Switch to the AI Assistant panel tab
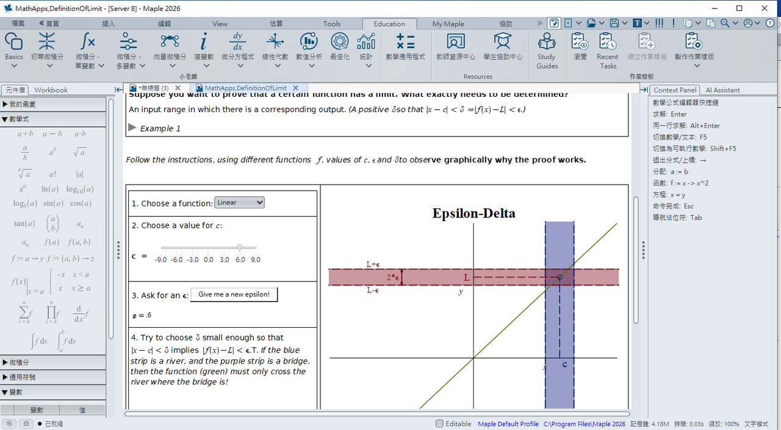Screen dimensions: 781x430 722,90
